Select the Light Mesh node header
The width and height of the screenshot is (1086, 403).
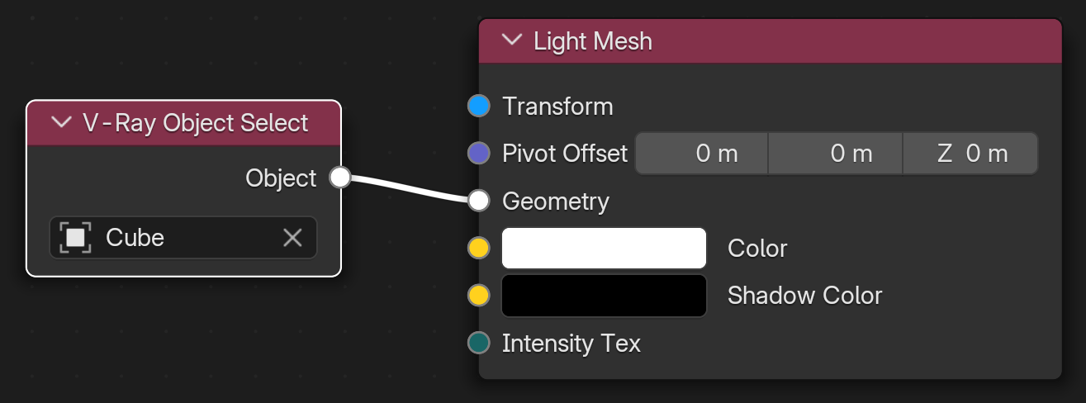(x=770, y=40)
